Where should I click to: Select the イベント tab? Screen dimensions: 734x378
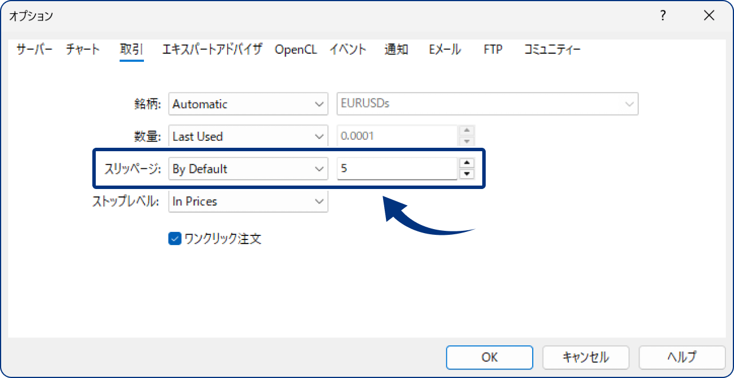click(x=348, y=49)
